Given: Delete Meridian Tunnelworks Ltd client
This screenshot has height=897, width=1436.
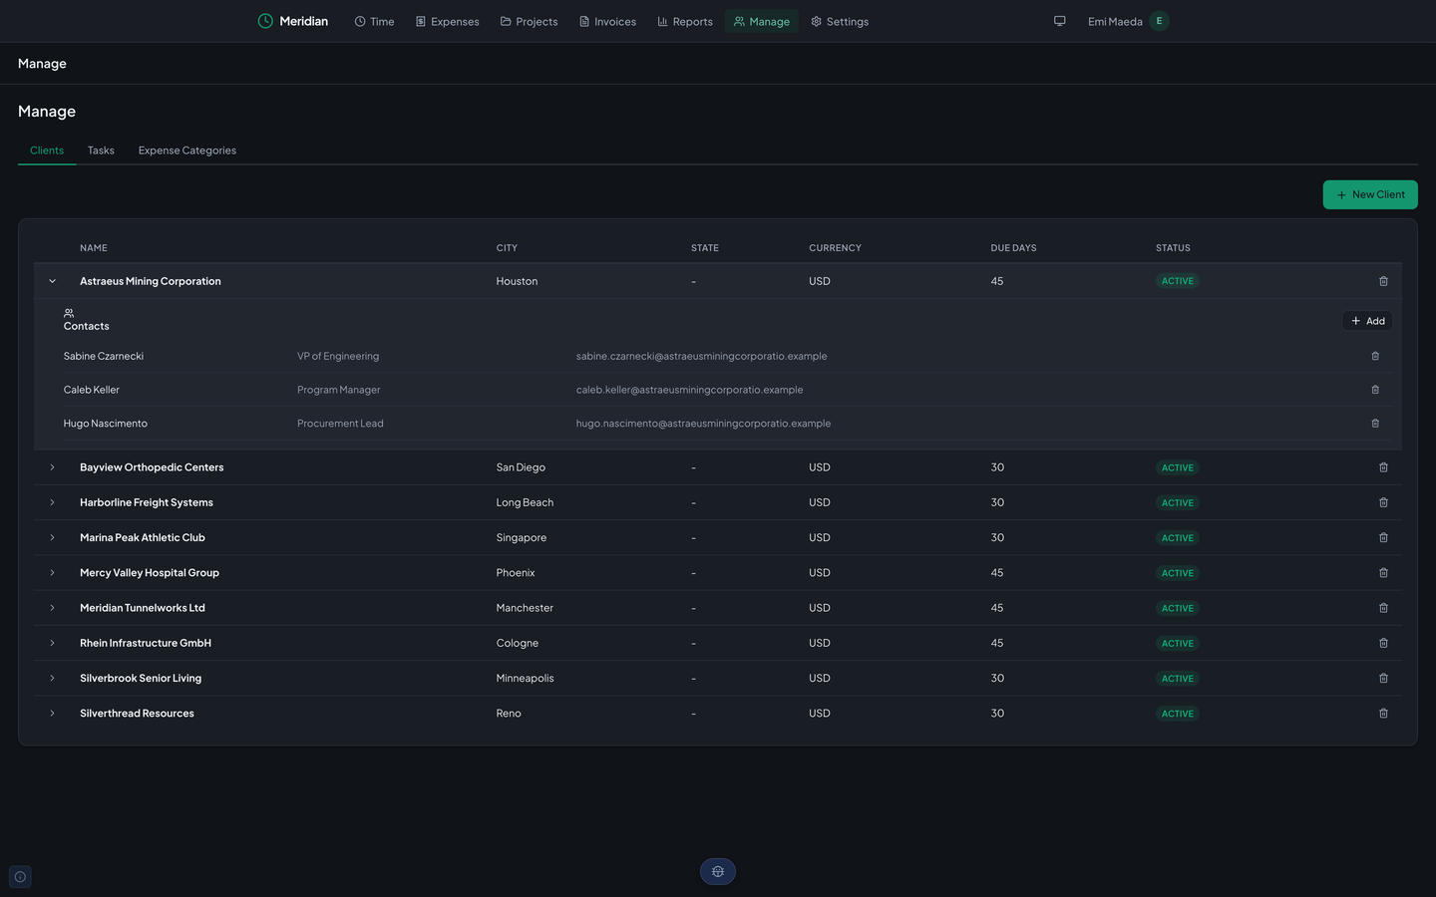Looking at the screenshot, I should (1383, 608).
